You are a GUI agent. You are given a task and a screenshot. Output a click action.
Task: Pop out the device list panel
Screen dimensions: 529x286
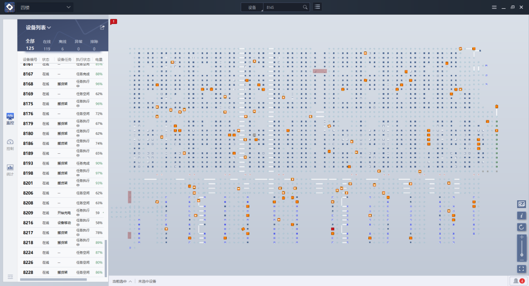(102, 27)
